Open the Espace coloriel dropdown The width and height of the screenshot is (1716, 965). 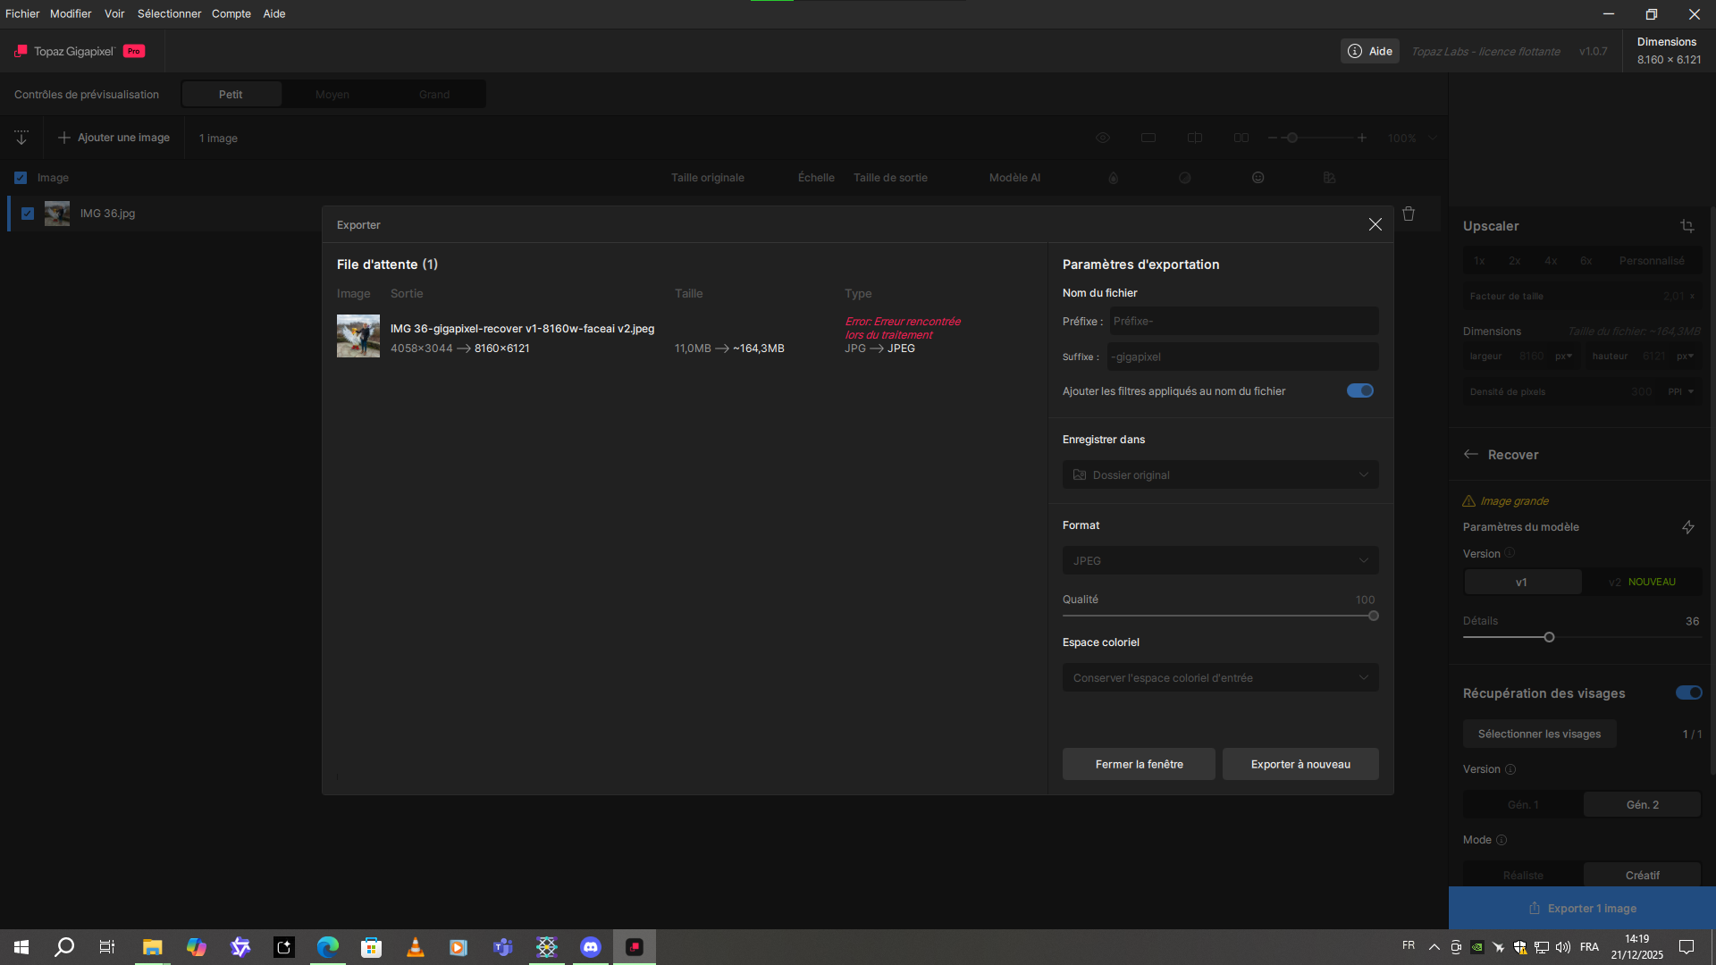point(1220,677)
